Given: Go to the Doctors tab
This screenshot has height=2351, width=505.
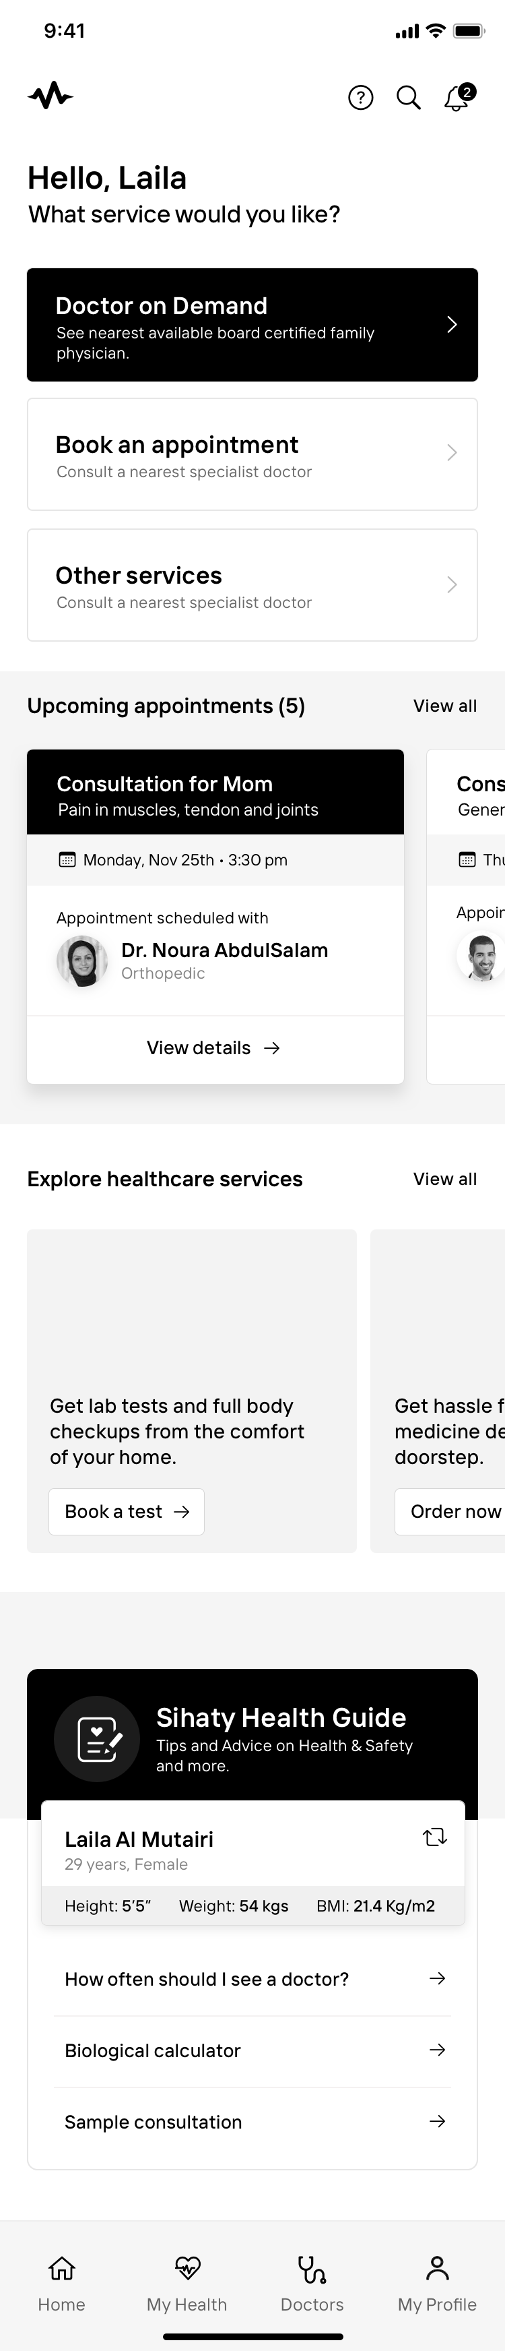Looking at the screenshot, I should 312,2284.
